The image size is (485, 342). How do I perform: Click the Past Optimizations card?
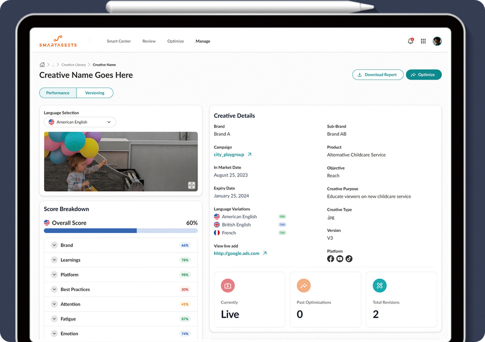(x=326, y=300)
